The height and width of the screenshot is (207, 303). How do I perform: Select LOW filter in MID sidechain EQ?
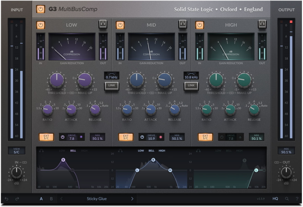click(141, 151)
